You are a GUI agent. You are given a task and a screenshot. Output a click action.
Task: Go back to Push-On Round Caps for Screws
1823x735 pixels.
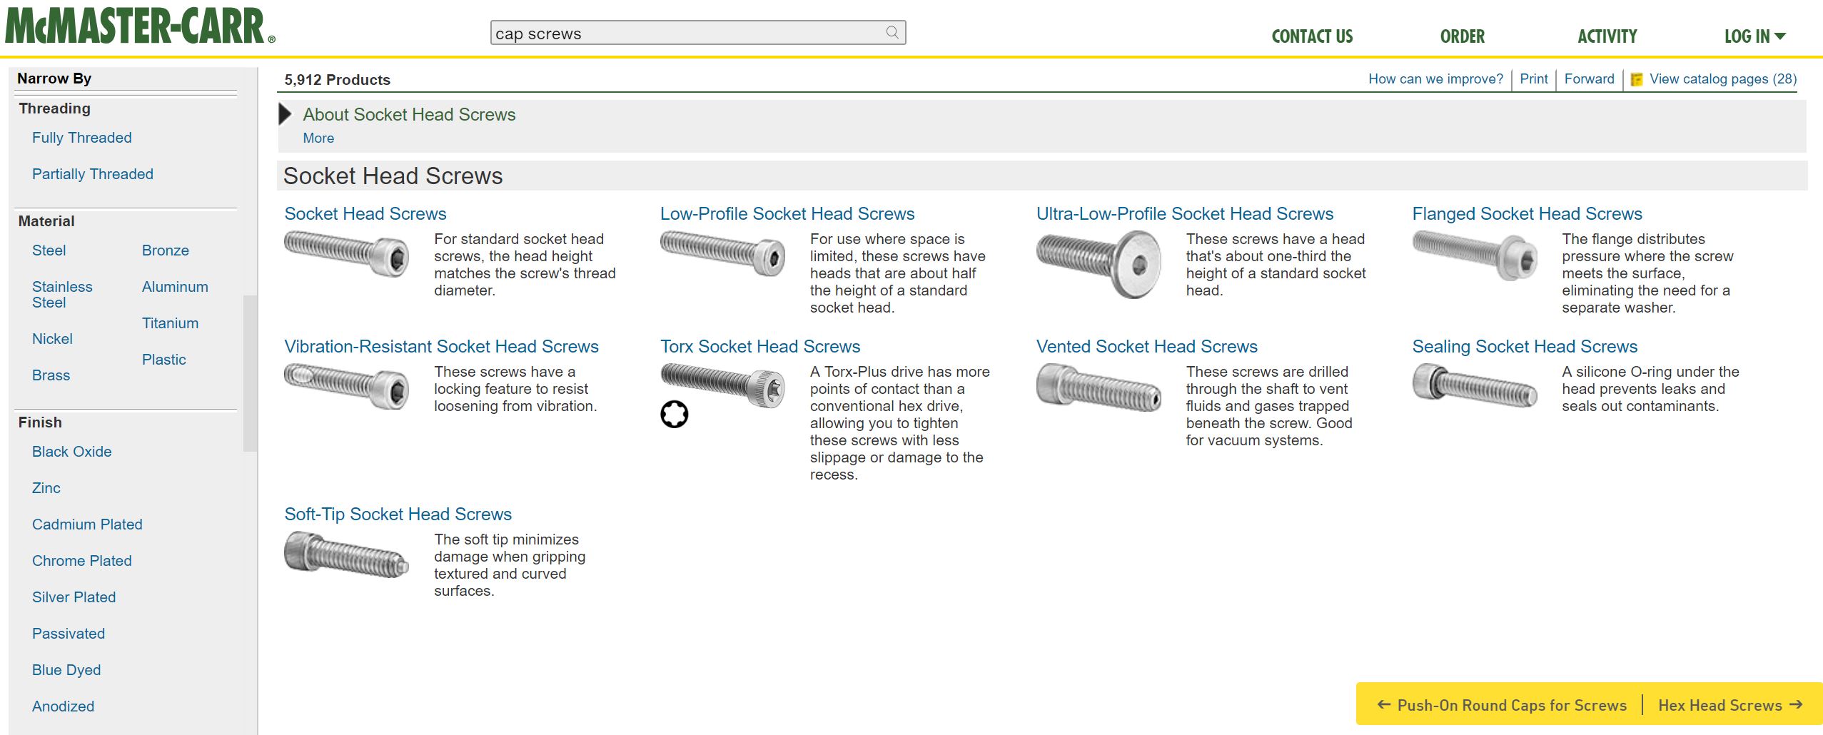point(1502,705)
